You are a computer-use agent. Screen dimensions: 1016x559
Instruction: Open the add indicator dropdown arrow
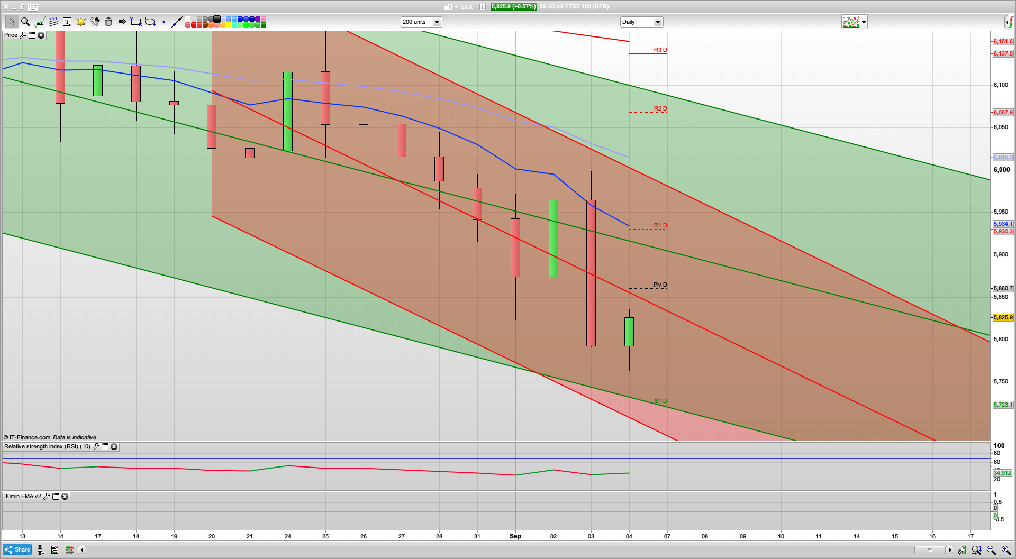tap(864, 22)
